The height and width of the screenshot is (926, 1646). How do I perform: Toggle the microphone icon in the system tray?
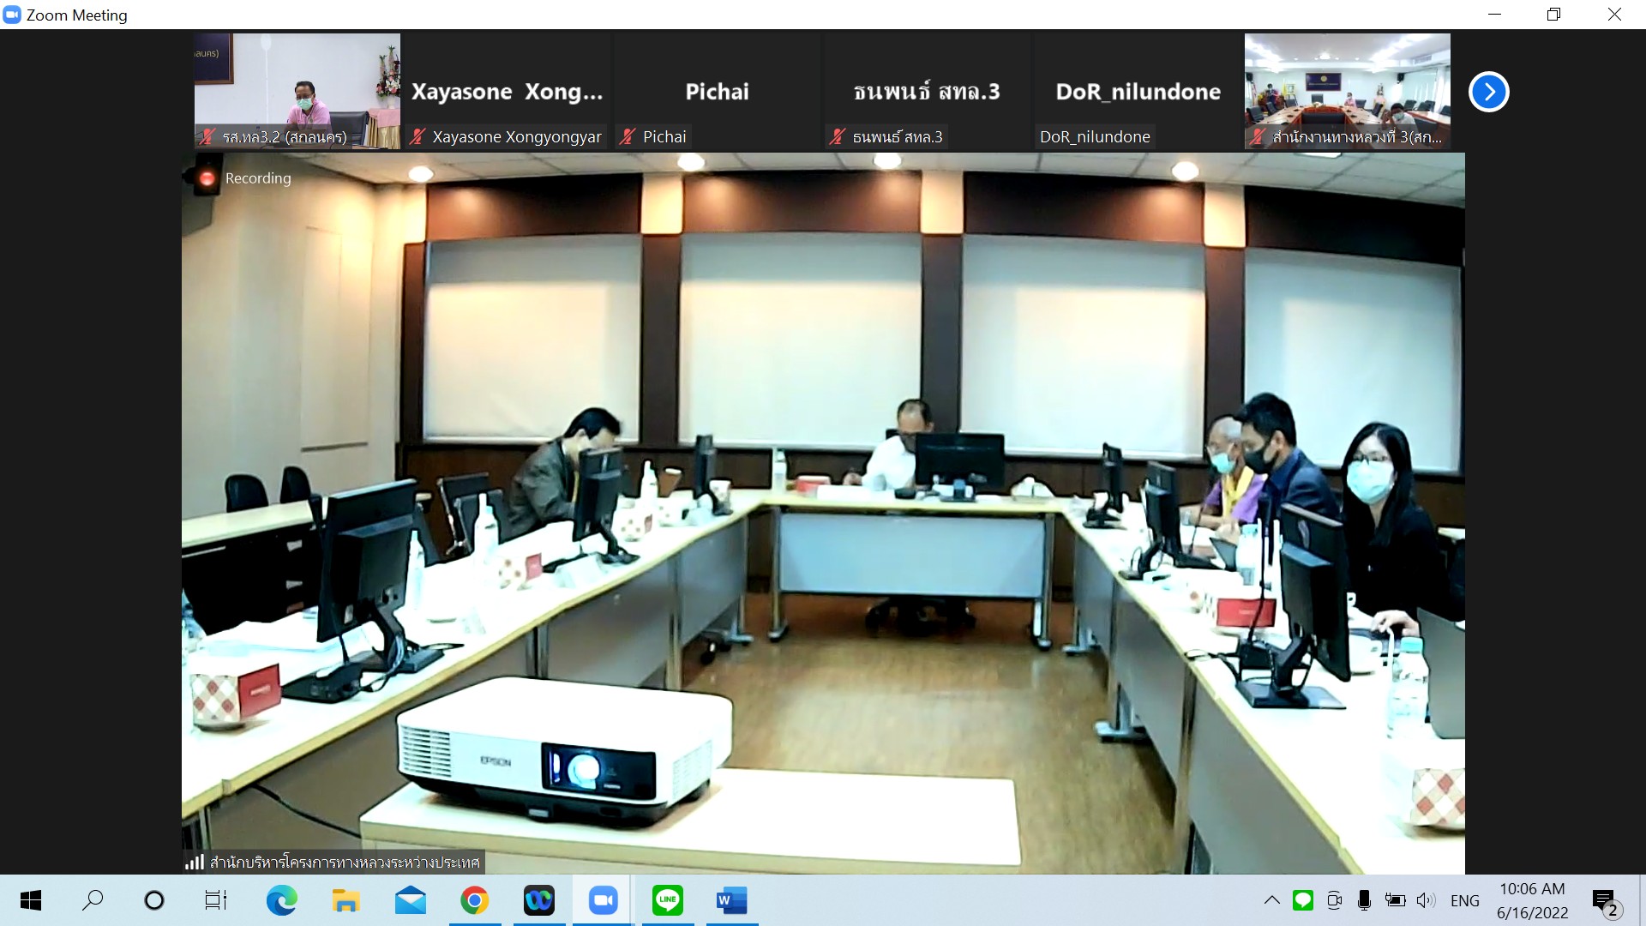pyautogui.click(x=1364, y=900)
